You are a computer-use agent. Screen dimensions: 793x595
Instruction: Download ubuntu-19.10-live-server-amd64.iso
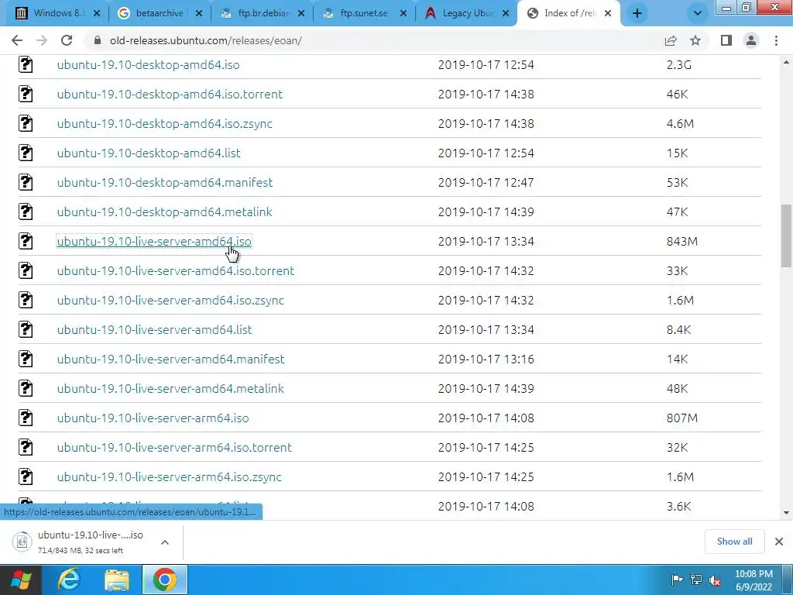click(154, 242)
